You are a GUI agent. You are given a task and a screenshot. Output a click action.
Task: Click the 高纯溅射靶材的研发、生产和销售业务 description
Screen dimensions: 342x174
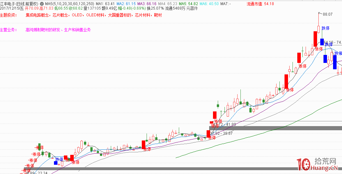click(58, 30)
